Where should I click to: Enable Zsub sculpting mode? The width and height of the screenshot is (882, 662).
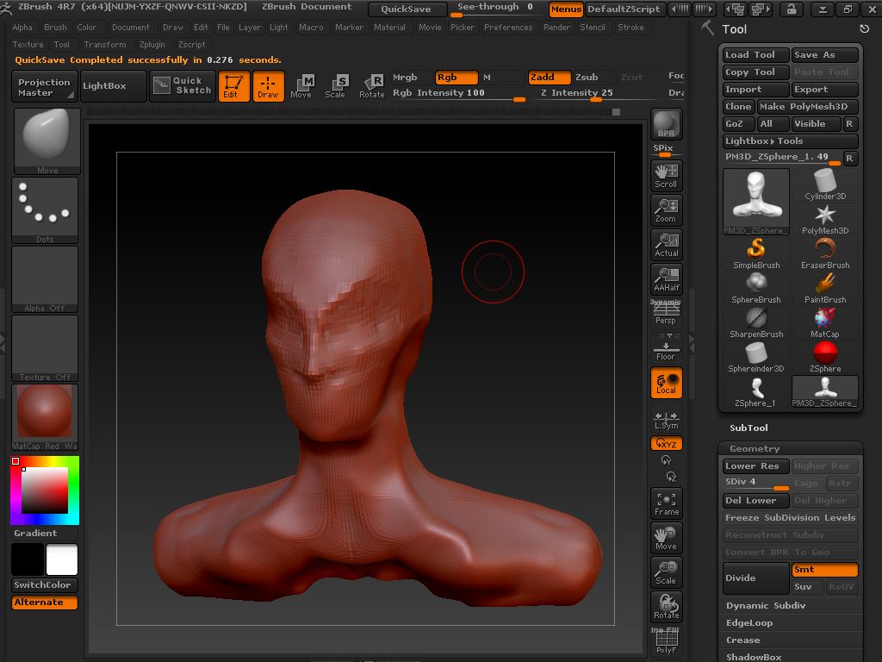(x=587, y=78)
